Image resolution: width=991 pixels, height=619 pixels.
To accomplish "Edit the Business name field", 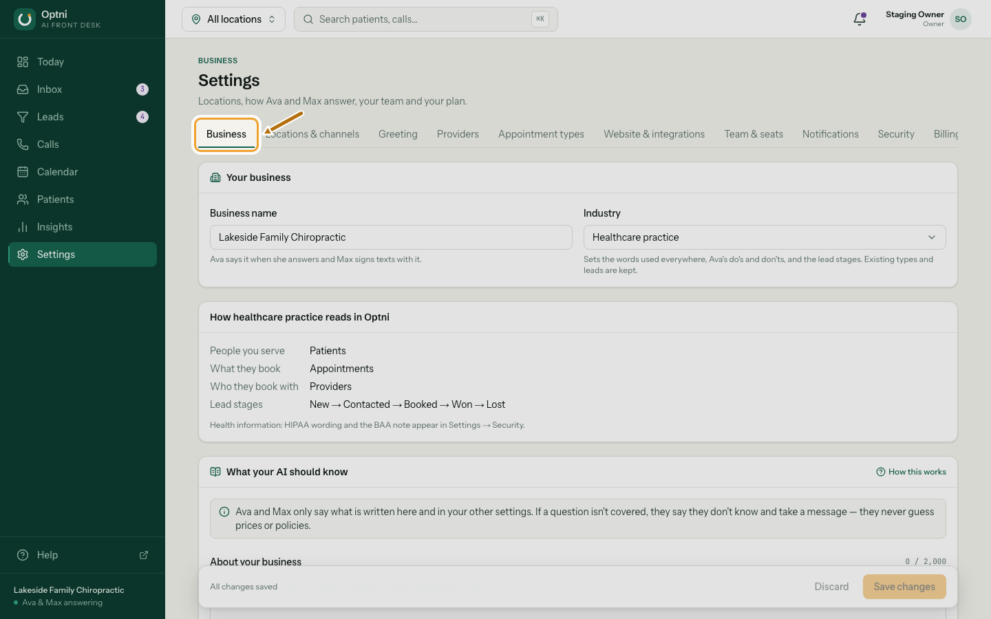I will pos(391,237).
